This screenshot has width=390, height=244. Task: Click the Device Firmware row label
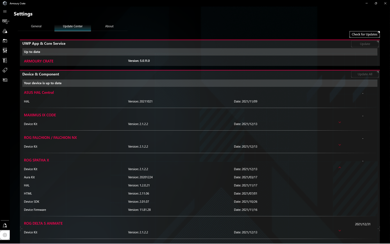35,210
